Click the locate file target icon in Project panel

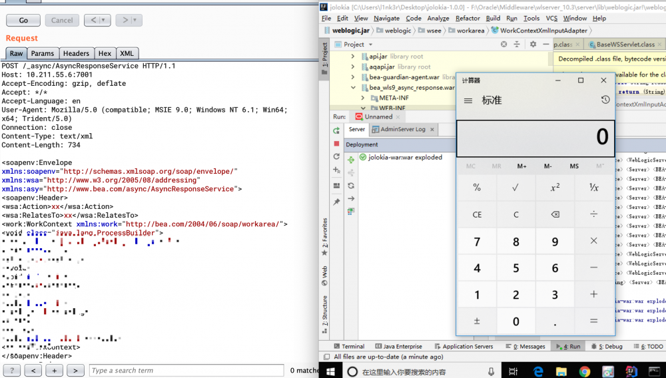503,45
